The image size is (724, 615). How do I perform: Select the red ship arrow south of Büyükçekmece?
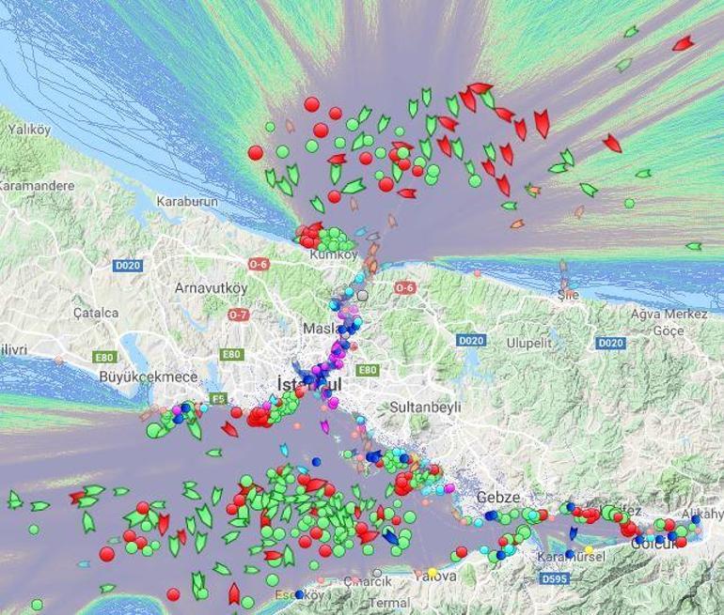[x=228, y=429]
